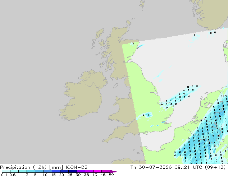The image size is (228, 176).
Task: Select the 45–50 mm legend swatch
Action: (106, 171)
